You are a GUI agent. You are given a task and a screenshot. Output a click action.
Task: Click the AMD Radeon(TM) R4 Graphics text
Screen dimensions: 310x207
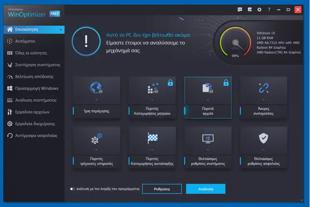point(278,52)
